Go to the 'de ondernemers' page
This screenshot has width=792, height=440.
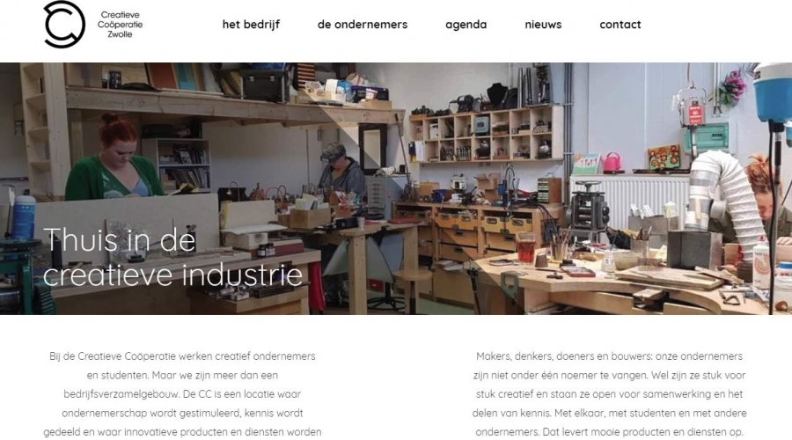tap(363, 25)
